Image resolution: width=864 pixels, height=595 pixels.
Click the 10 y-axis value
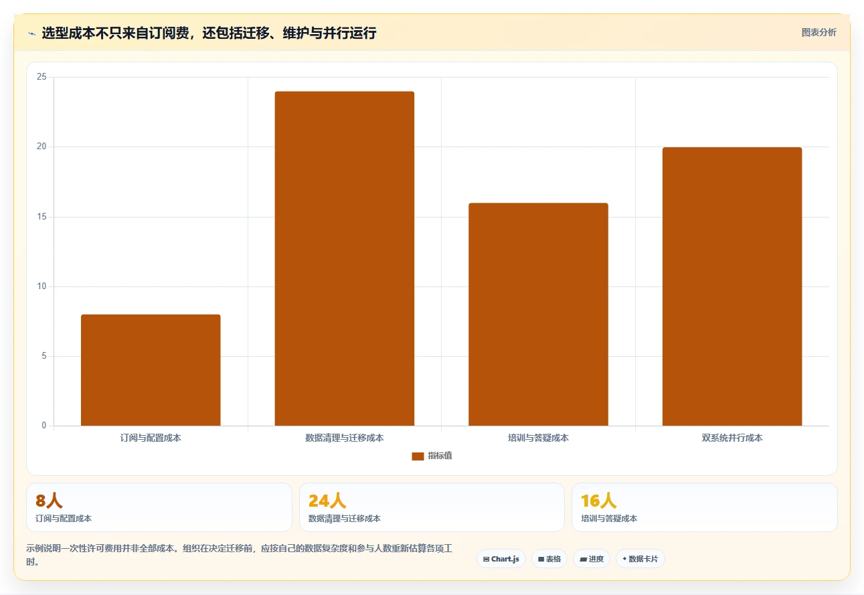41,286
